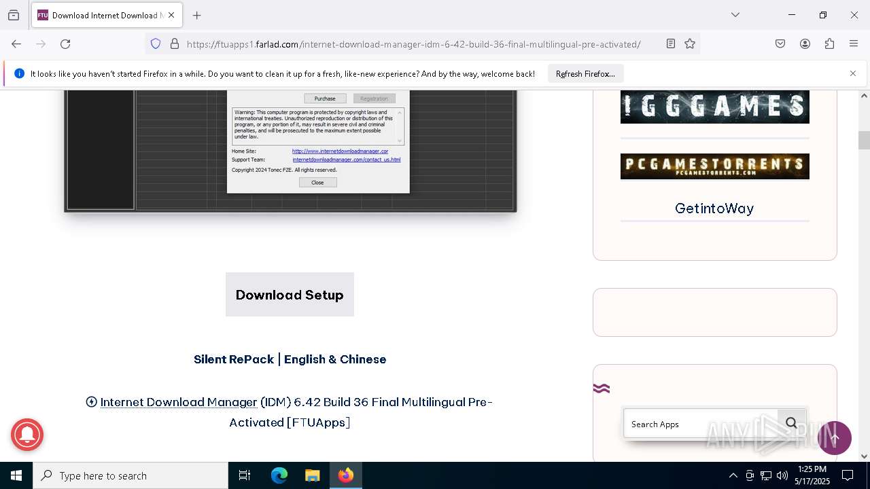Open Task View on the taskbar
The image size is (870, 489).
245,475
